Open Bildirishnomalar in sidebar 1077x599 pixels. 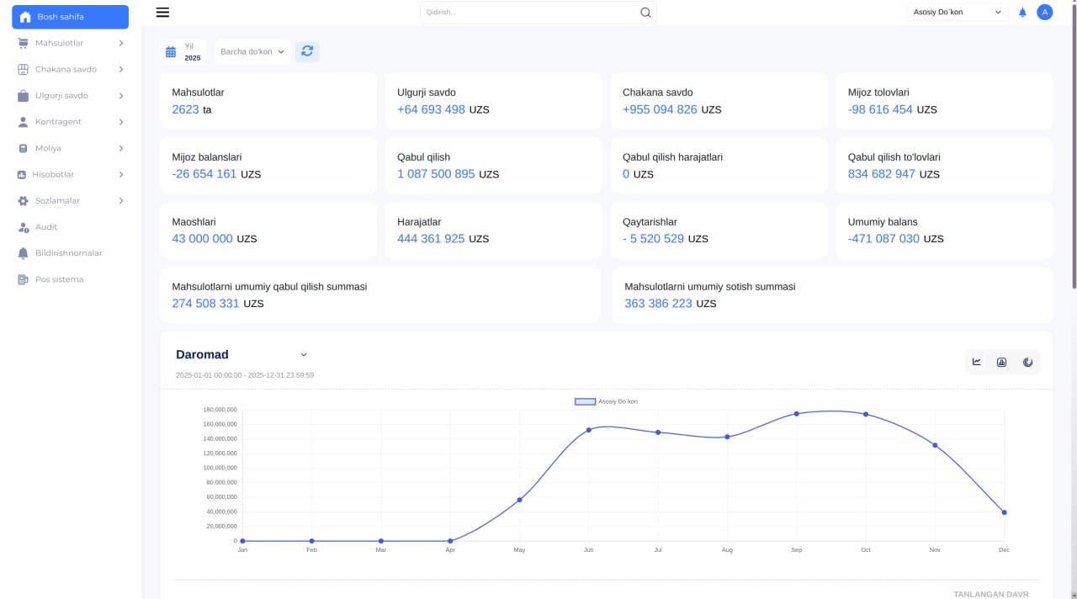(x=68, y=253)
